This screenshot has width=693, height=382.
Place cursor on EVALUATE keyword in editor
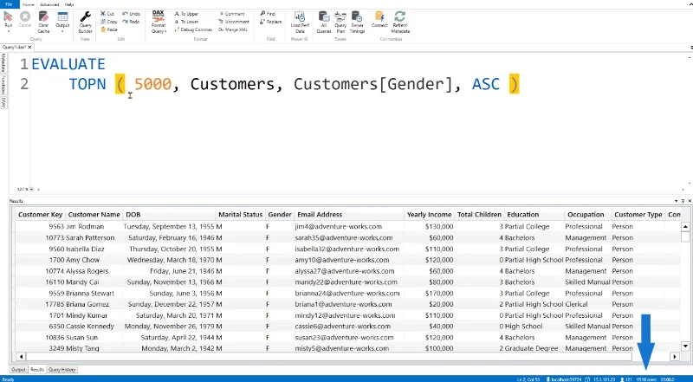[68, 65]
